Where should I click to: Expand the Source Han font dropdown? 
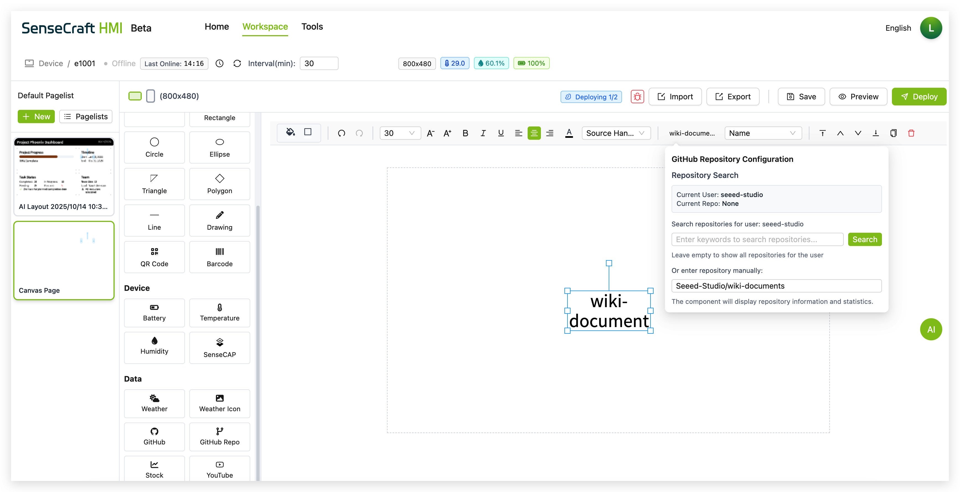point(616,133)
